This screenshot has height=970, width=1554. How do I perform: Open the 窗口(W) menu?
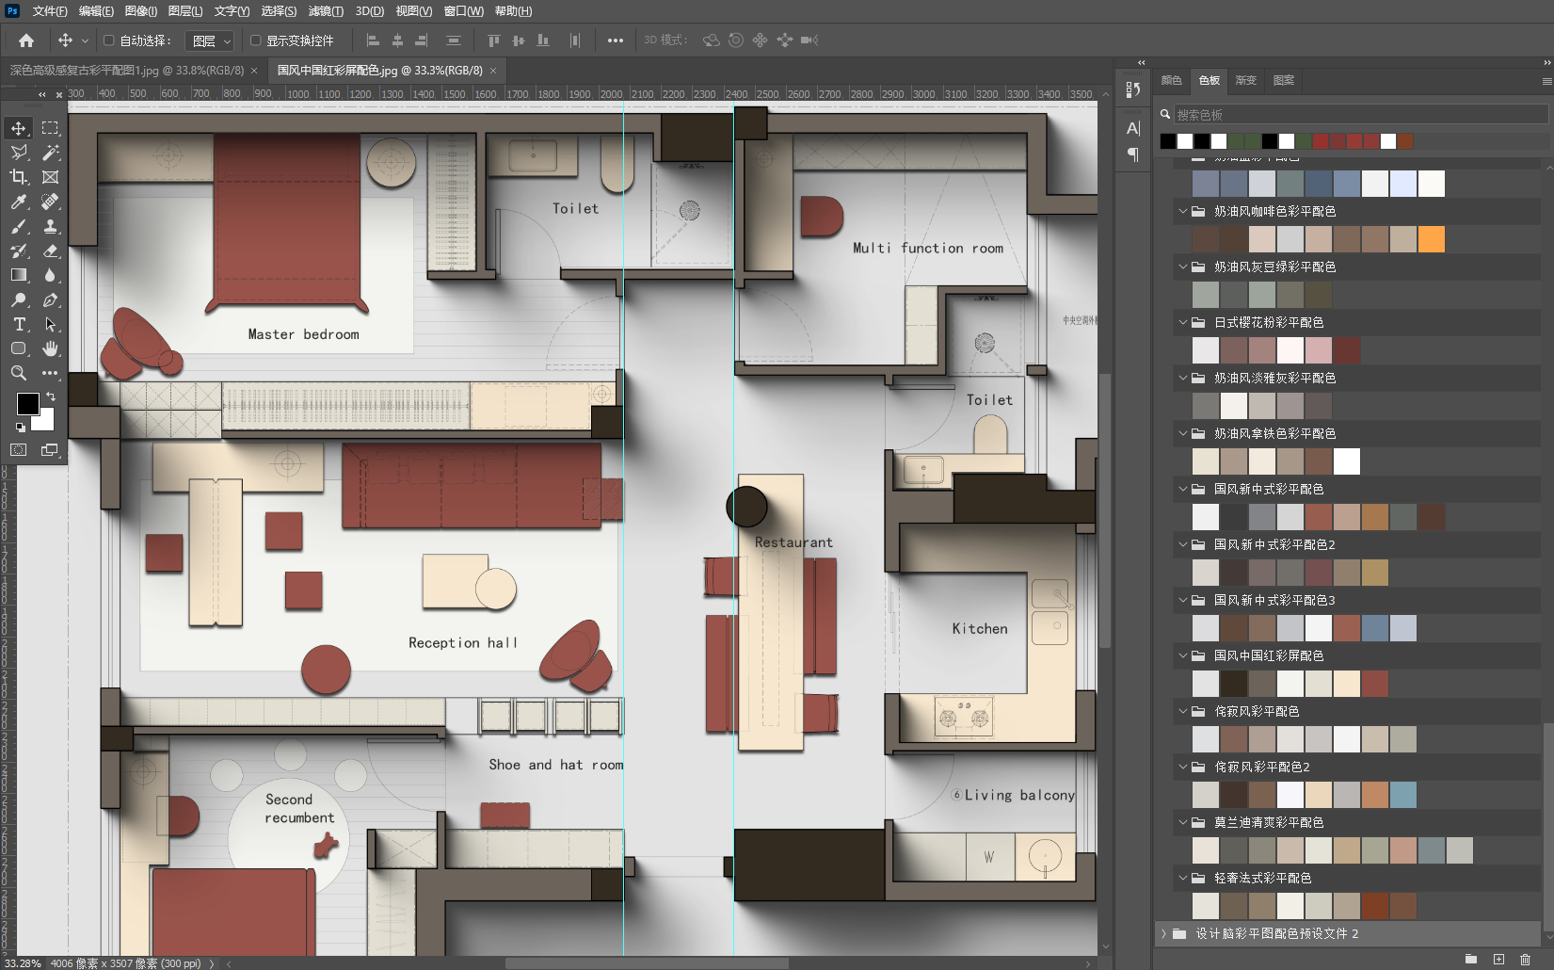(x=464, y=11)
